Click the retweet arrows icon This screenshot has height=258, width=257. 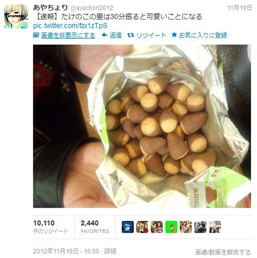point(131,35)
